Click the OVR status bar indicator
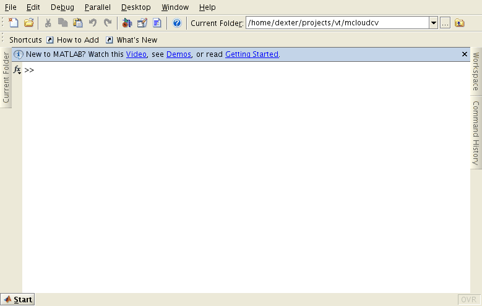This screenshot has width=482, height=306. click(x=469, y=300)
